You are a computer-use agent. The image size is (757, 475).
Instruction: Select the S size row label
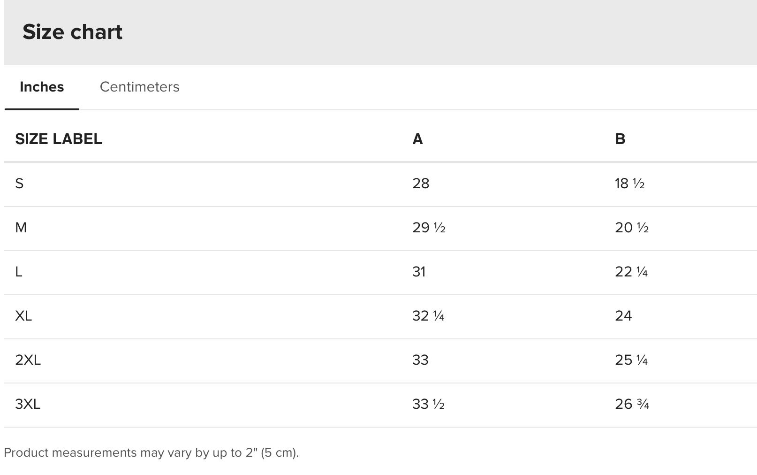(x=19, y=184)
